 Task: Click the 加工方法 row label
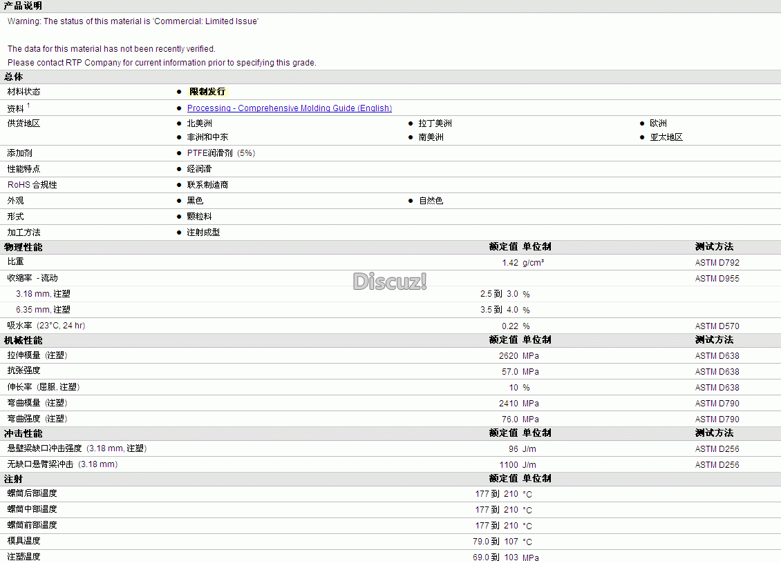[24, 233]
